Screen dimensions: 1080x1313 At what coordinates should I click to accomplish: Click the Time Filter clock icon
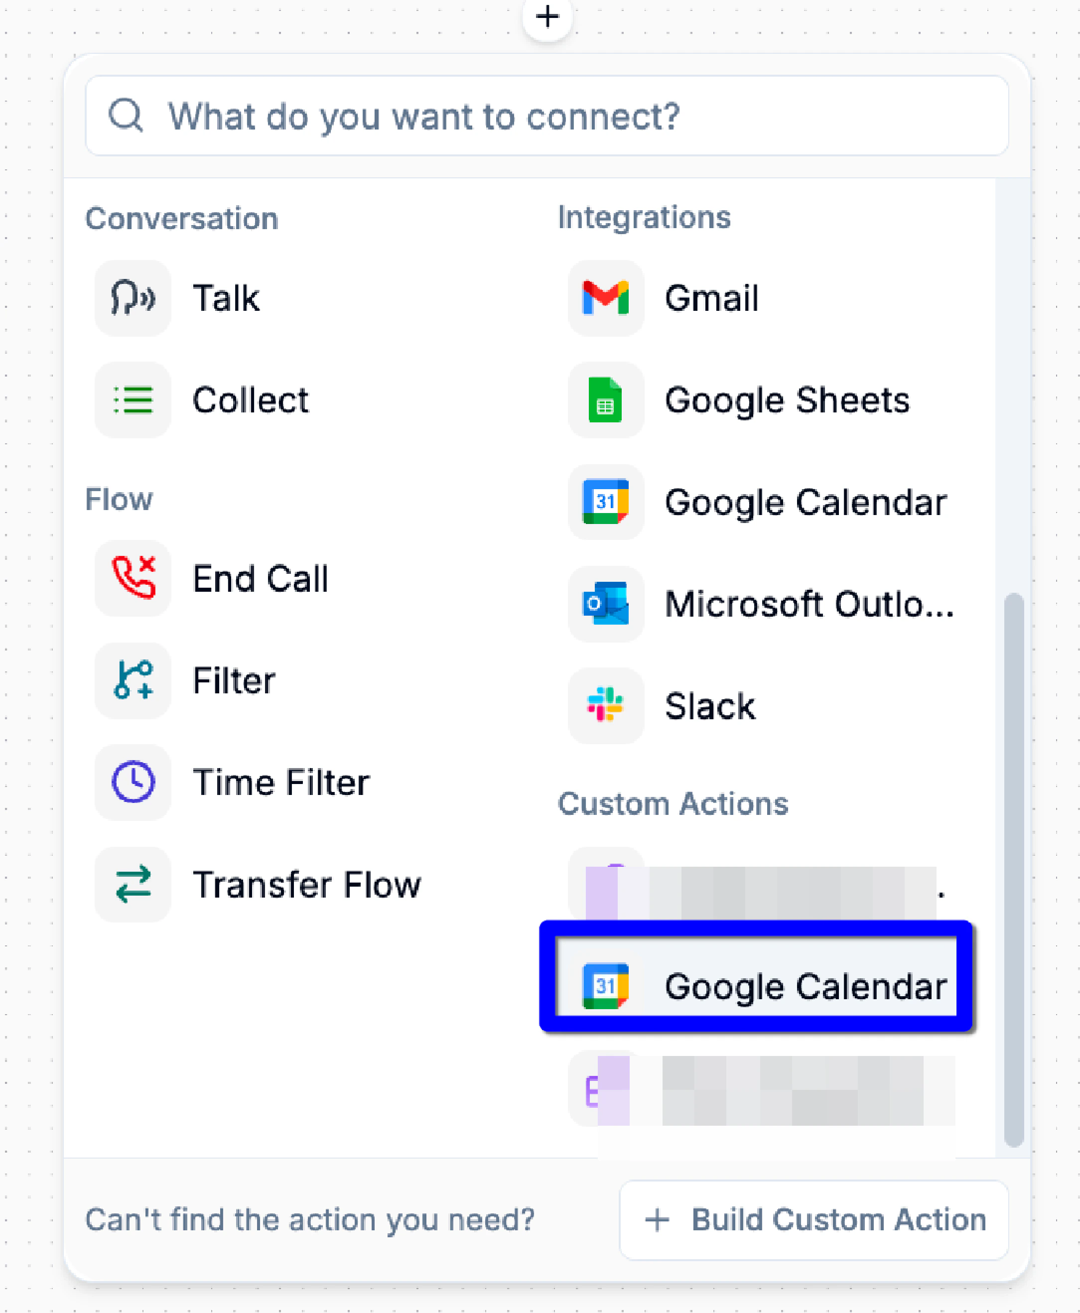click(x=133, y=783)
